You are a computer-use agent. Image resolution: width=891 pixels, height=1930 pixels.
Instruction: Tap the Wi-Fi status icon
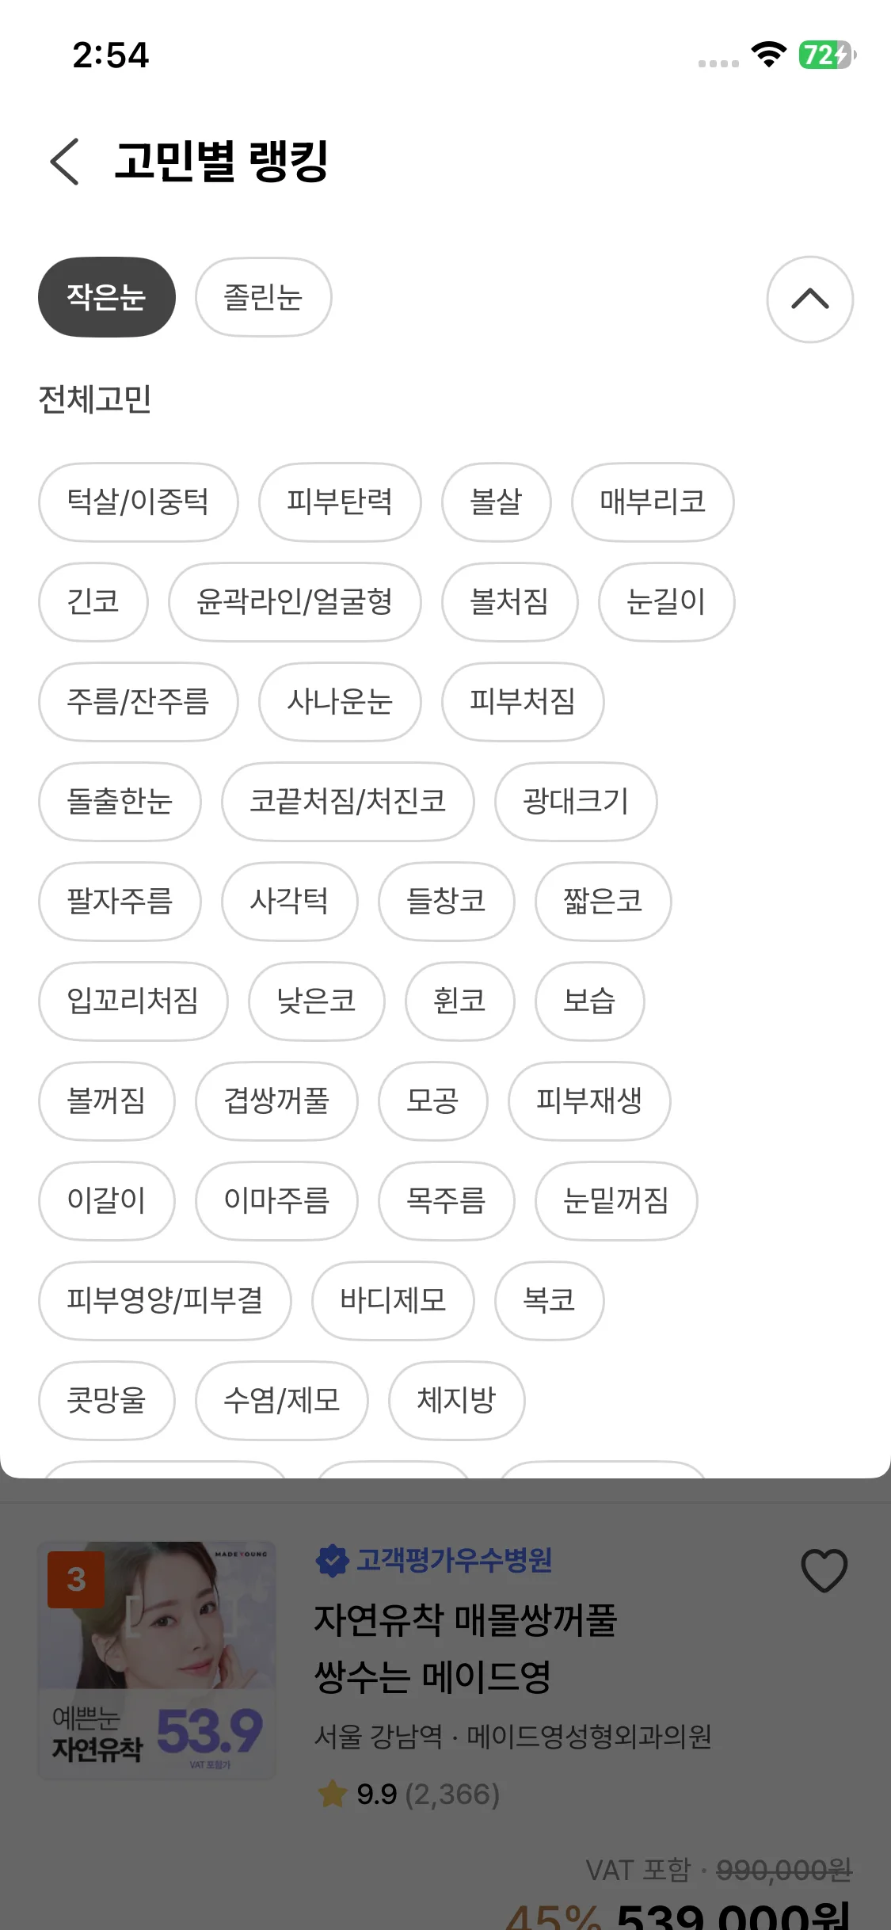click(768, 55)
